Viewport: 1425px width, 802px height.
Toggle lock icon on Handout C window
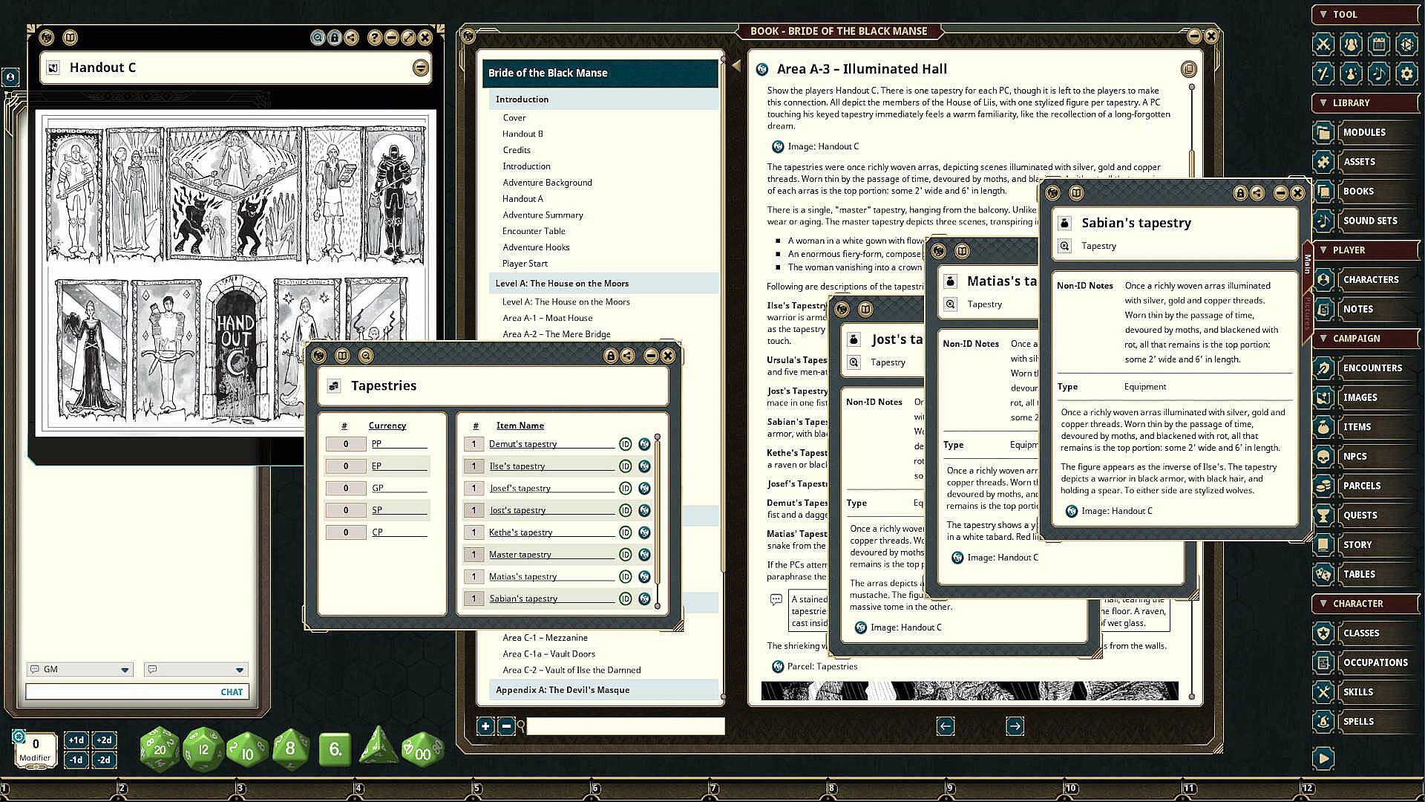[335, 37]
